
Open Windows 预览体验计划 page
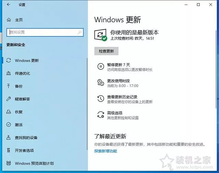coord(34,163)
